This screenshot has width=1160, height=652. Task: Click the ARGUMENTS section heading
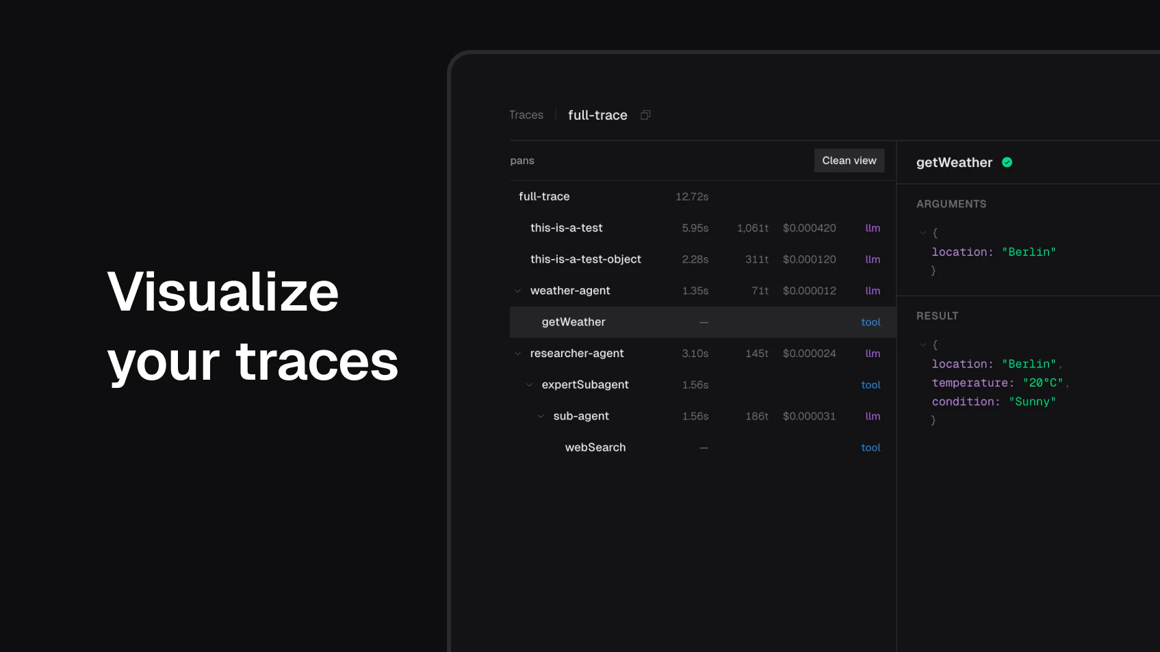tap(951, 204)
